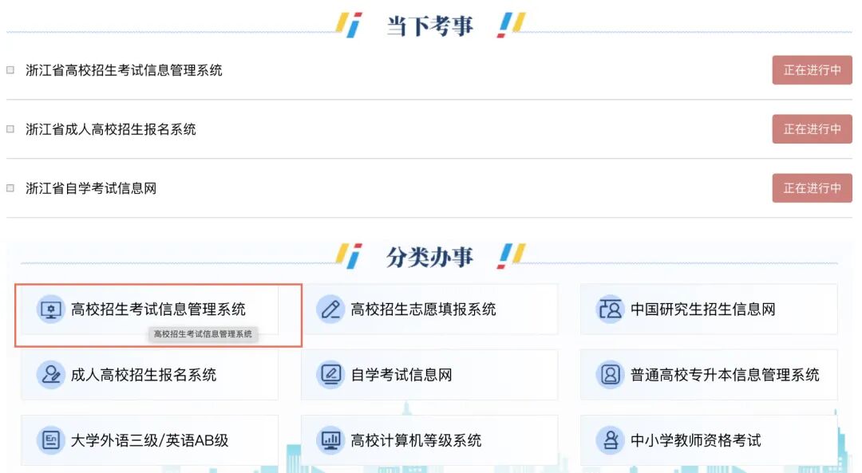Select the 普通高校专升本信息管理系统 tile text

[x=725, y=375]
